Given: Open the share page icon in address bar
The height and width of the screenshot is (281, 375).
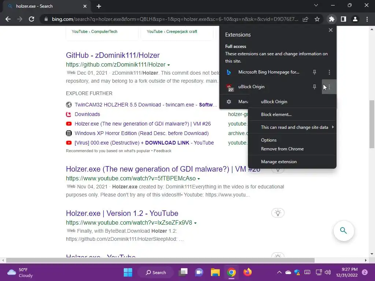Looking at the screenshot, I should 305,19.
